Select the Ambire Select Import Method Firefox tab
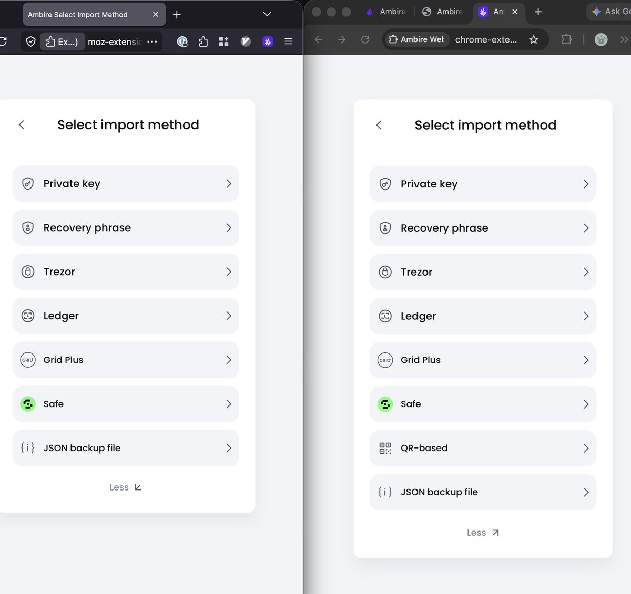This screenshot has width=631, height=594. tap(94, 15)
